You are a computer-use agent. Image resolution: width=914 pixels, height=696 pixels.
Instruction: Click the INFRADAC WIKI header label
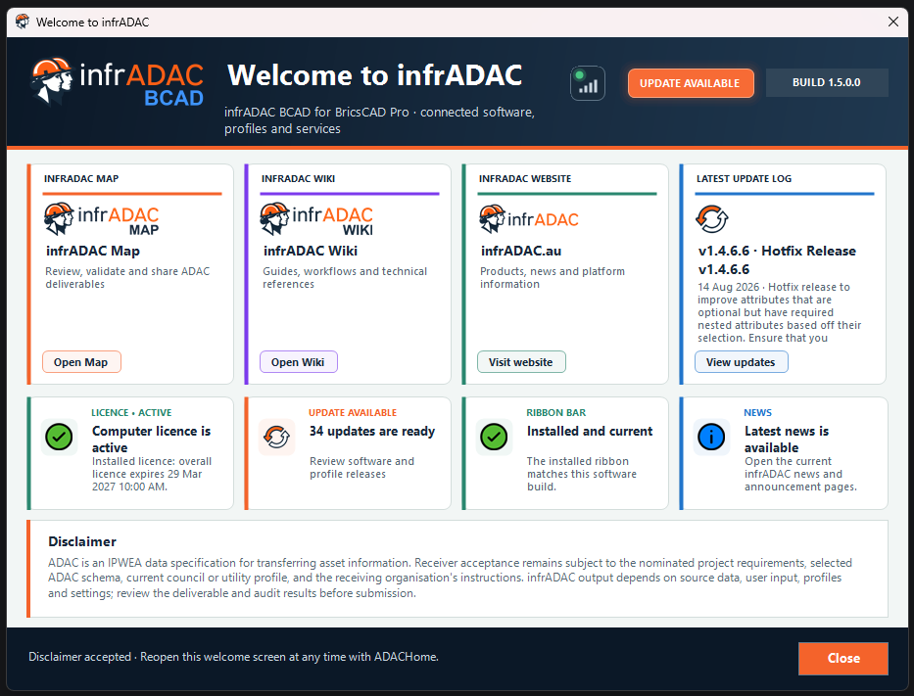coord(298,179)
